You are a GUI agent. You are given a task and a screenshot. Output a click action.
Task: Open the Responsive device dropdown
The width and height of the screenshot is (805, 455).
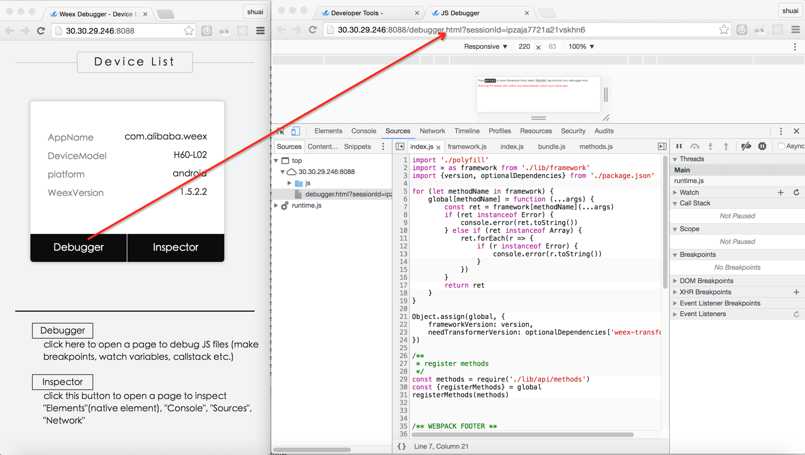(x=485, y=46)
